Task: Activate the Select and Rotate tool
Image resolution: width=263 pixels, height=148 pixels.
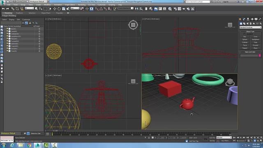Action: pos(59,9)
